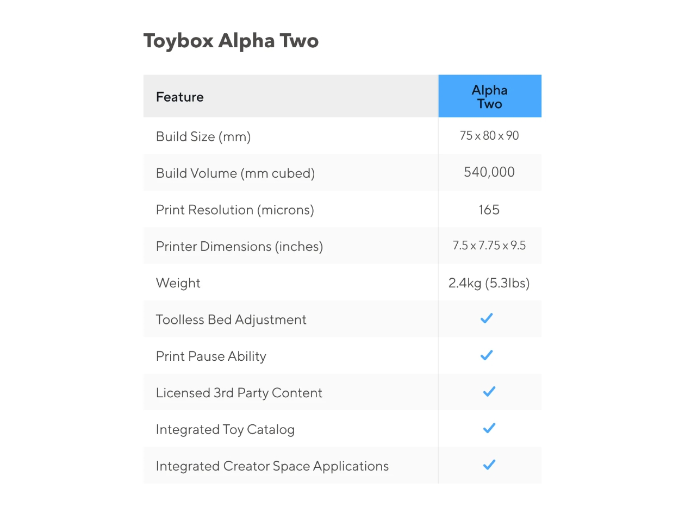This screenshot has height=514, width=685.
Task: Click the Integrated Toy Catalog checkmark
Action: (489, 429)
